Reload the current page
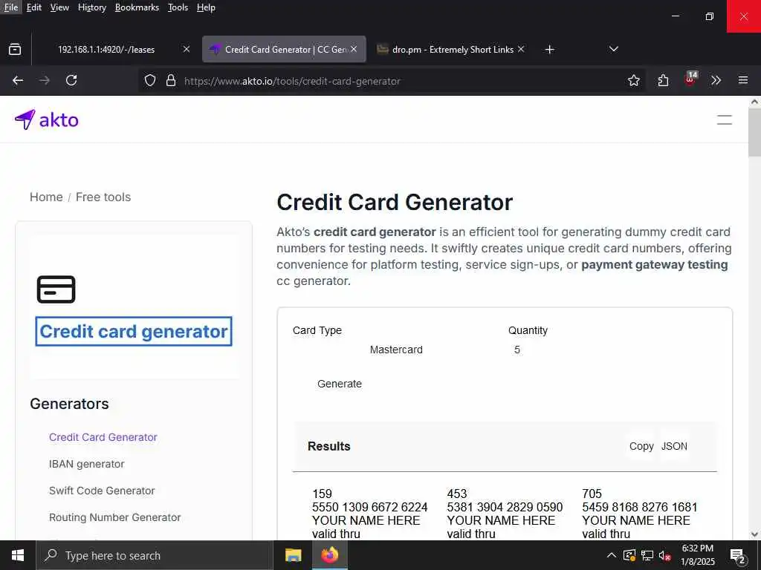Viewport: 761px width, 570px height. [x=71, y=80]
